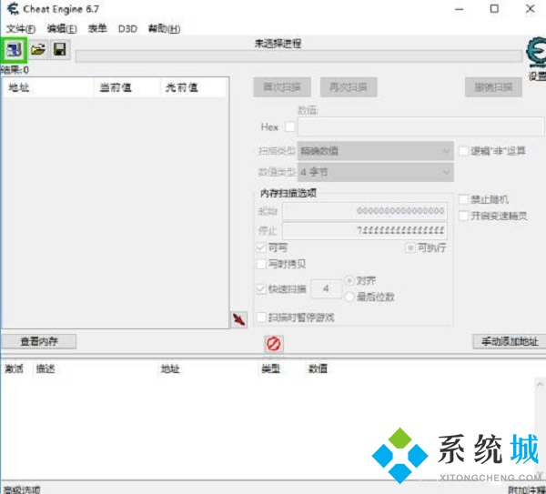Open the 表单 menu
Image resolution: width=546 pixels, height=494 pixels.
coord(97,29)
